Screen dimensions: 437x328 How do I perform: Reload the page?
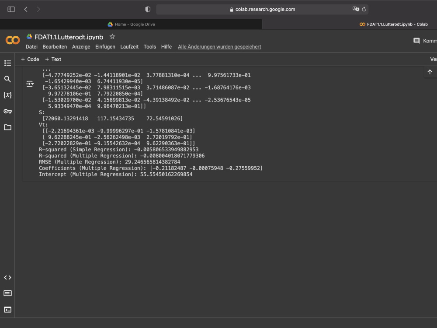(x=364, y=10)
